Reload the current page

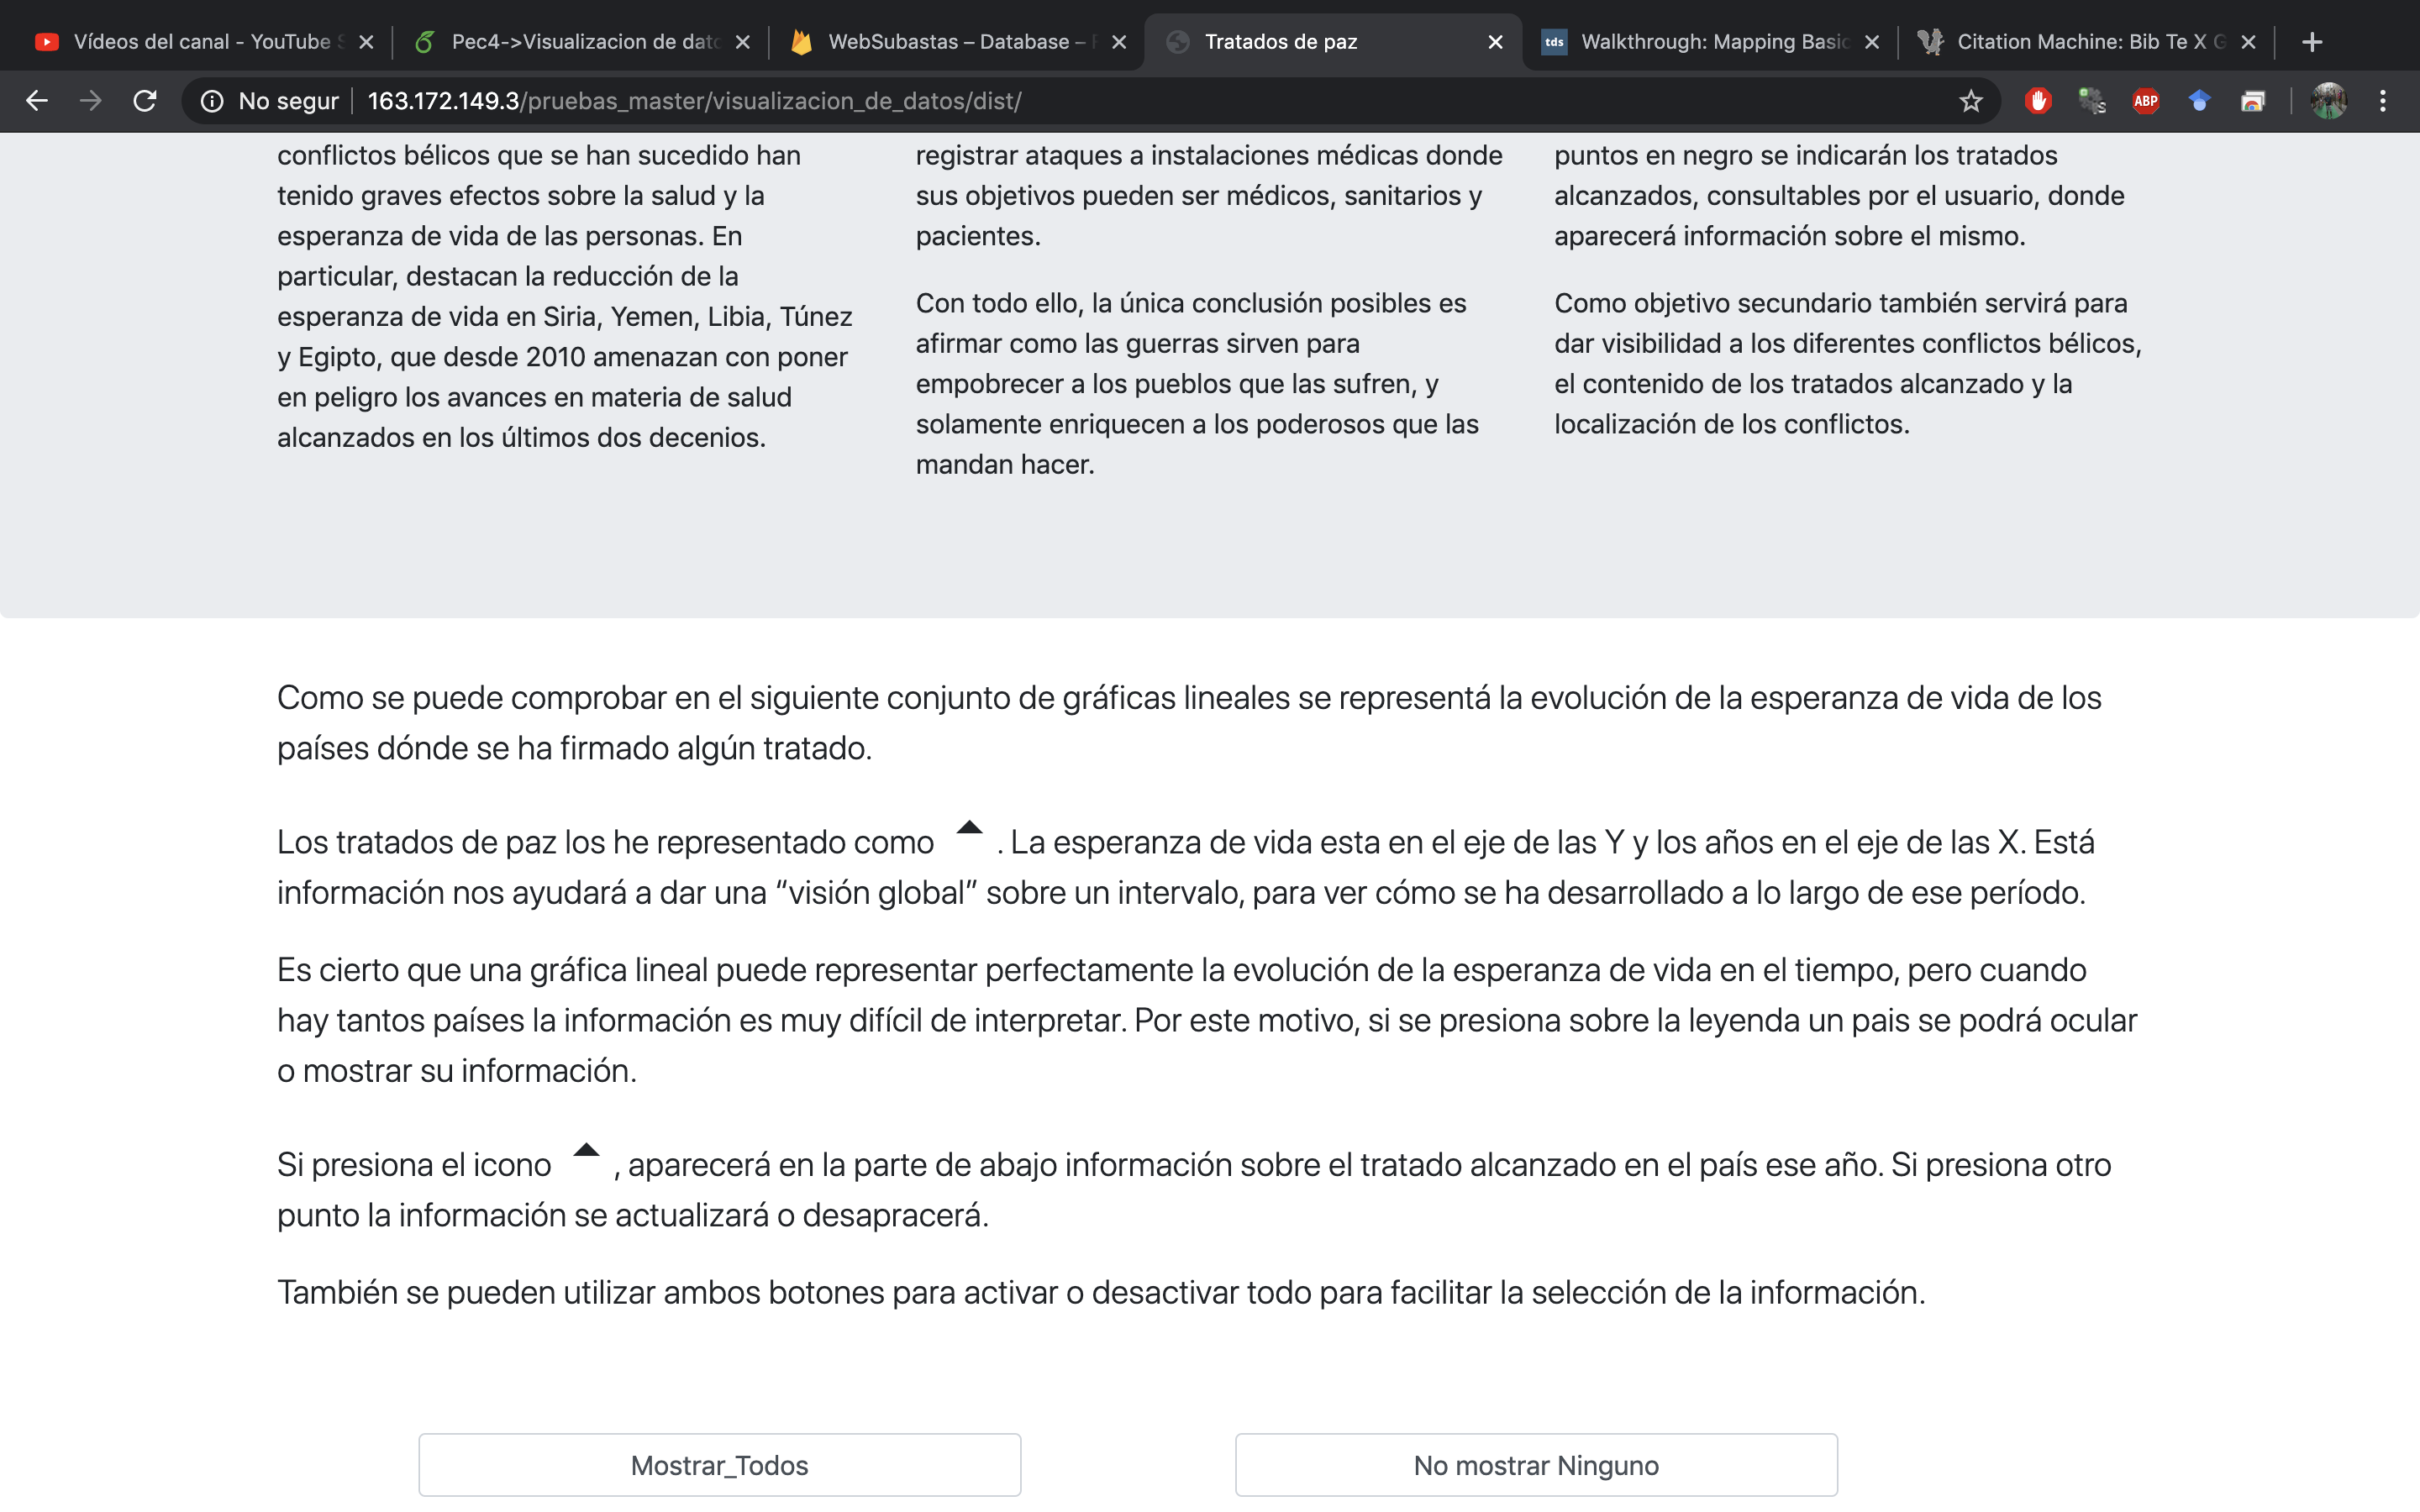[145, 101]
